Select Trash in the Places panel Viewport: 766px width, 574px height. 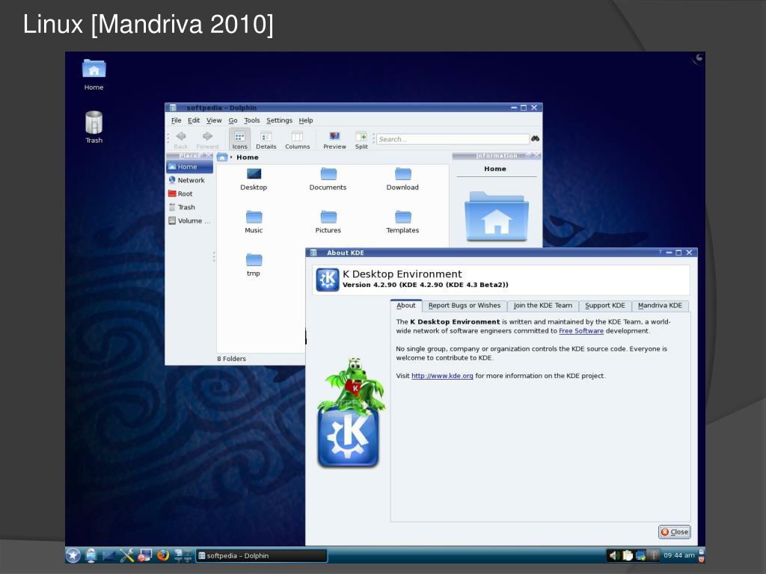click(x=189, y=208)
